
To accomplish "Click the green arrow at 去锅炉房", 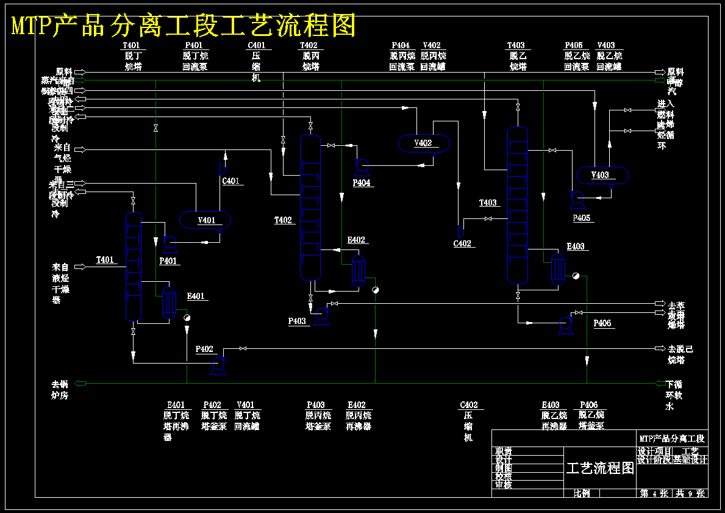I will click(80, 383).
